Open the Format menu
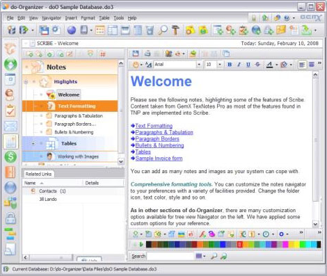Screen dimensions: 327x276 point(88,18)
